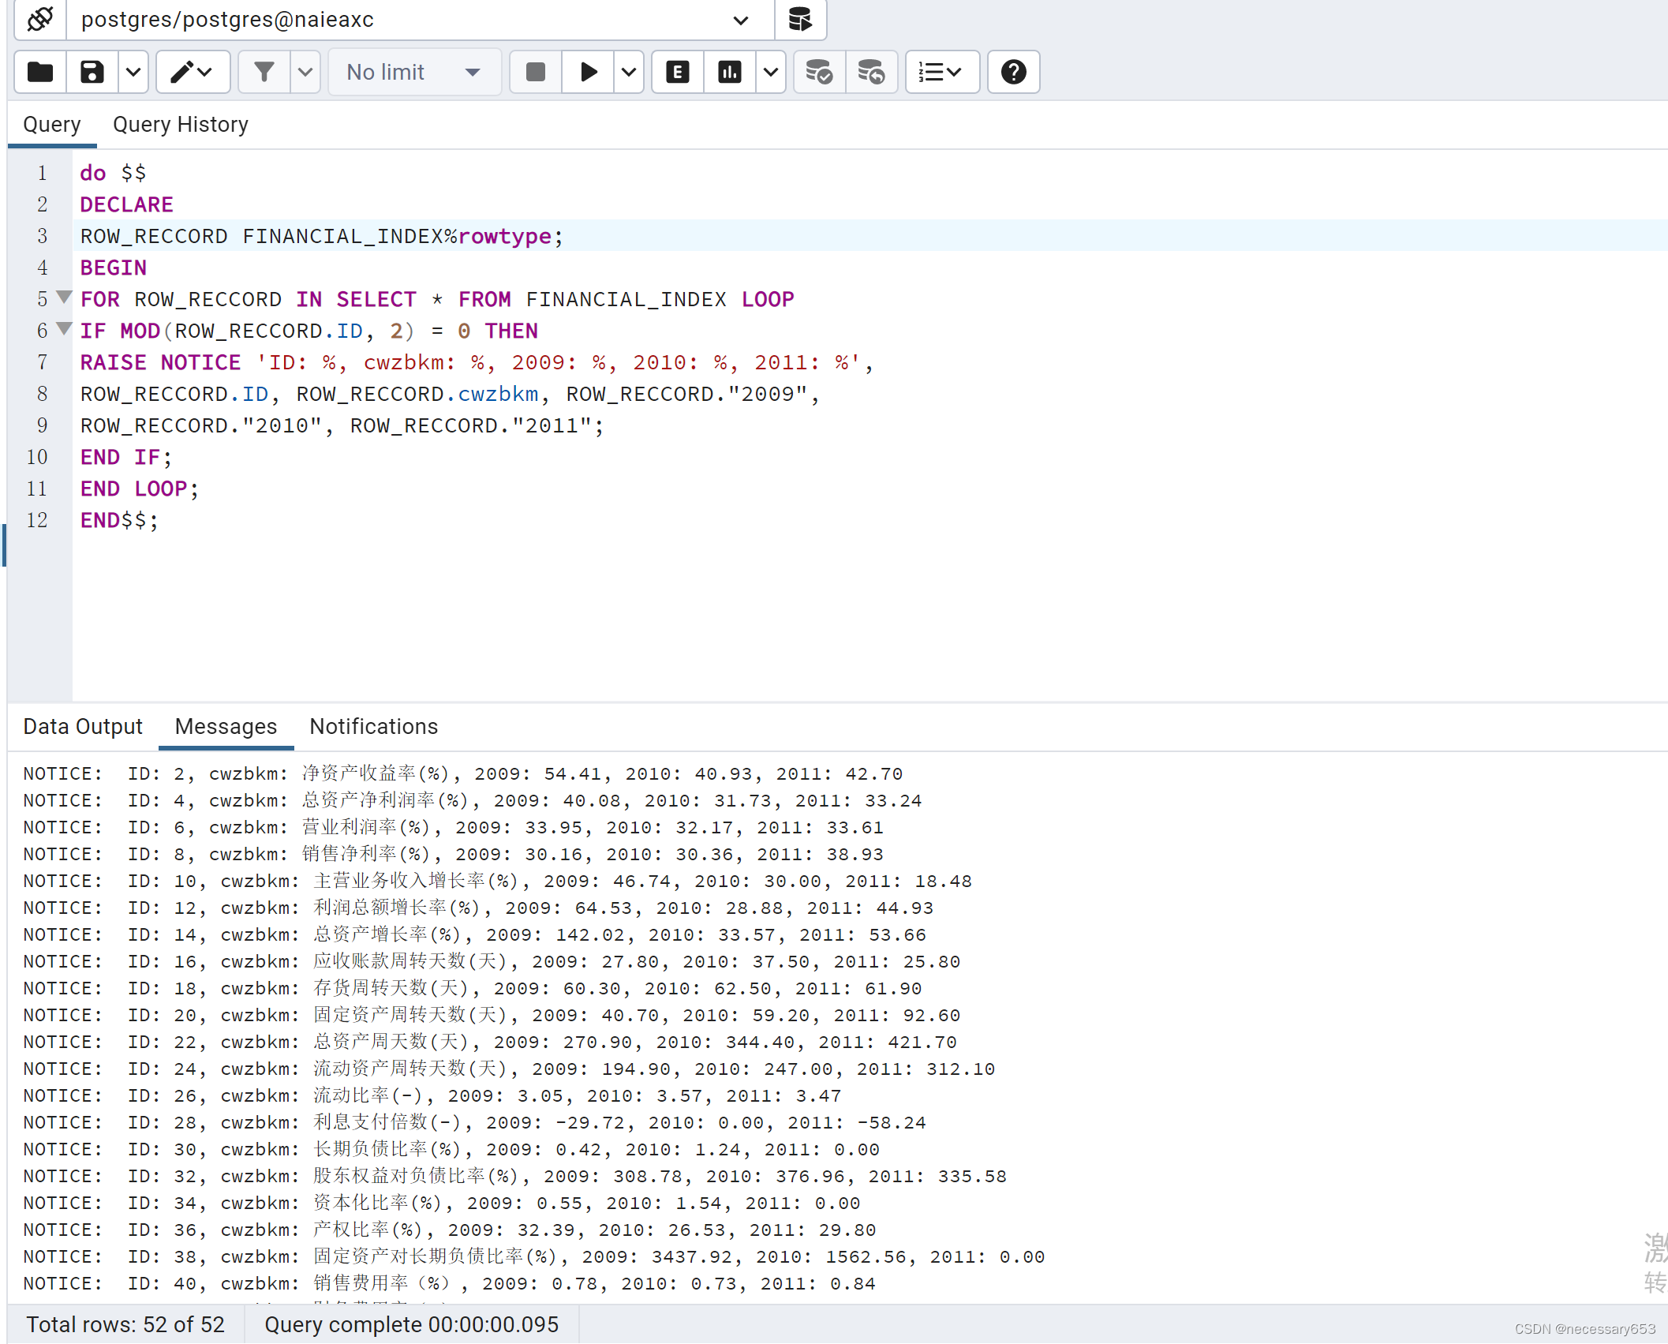Click the notice row for ID: 16
This screenshot has height=1344, width=1668.
point(492,962)
